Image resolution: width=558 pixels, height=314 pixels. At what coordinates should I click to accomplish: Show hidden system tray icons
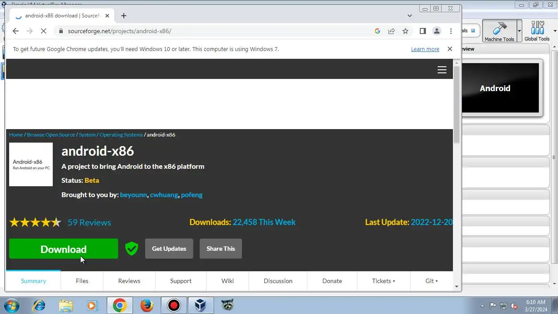tap(482, 305)
